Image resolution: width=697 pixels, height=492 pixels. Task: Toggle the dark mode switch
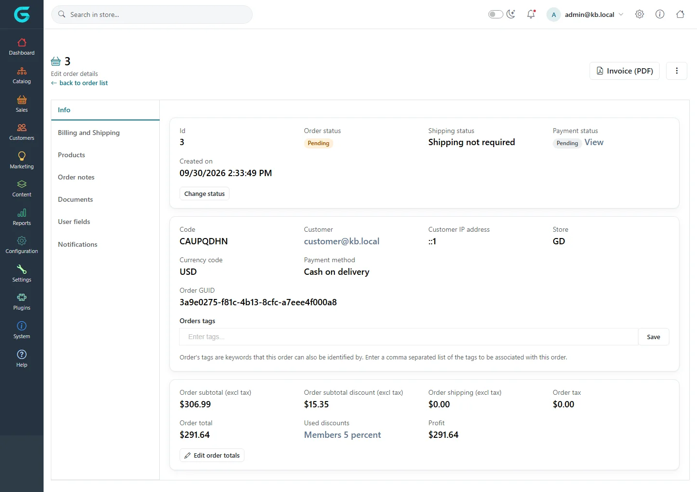(x=496, y=14)
